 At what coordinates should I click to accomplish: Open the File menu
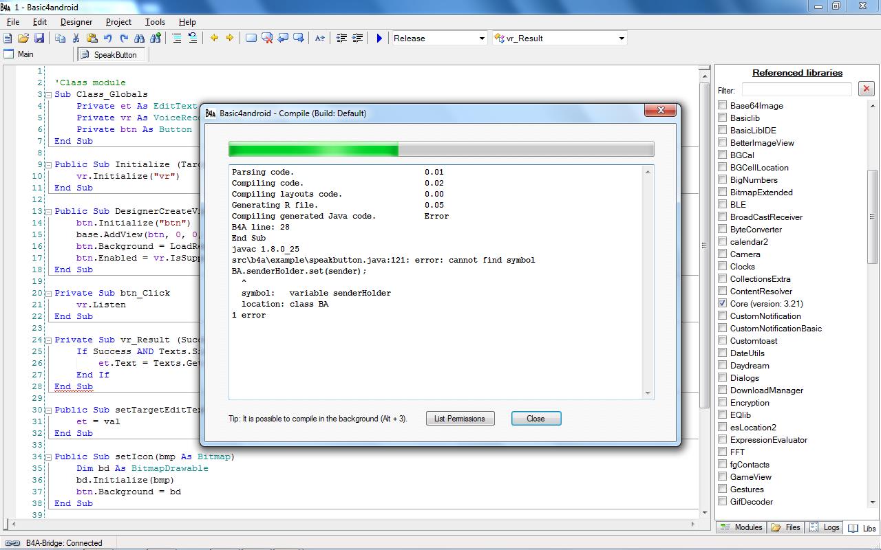(x=12, y=22)
